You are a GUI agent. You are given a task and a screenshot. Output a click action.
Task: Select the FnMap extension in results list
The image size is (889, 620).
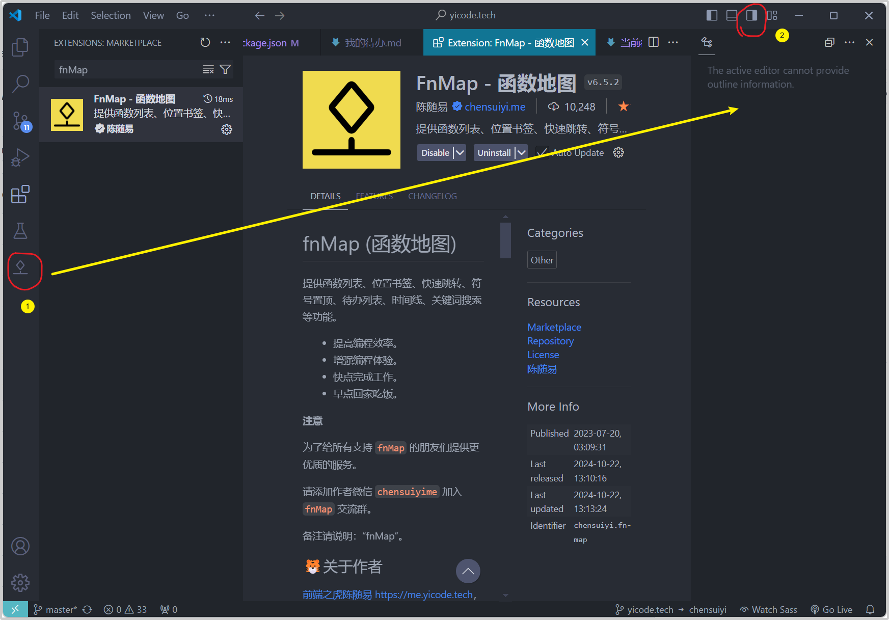pyautogui.click(x=141, y=115)
